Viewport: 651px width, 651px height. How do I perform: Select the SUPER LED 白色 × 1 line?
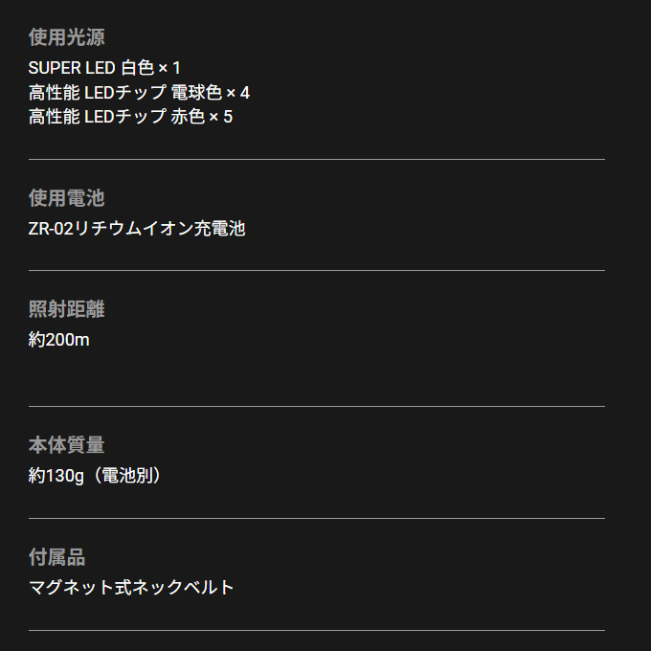click(104, 68)
